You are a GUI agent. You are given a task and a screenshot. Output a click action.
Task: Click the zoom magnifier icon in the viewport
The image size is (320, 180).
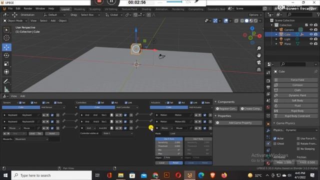(x=259, y=48)
